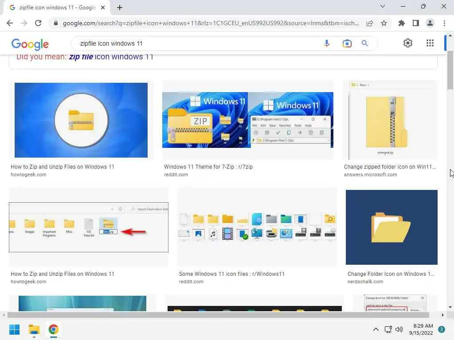Click 'Change zipped folder icon on Win11' title
The width and height of the screenshot is (454, 340).
click(390, 167)
